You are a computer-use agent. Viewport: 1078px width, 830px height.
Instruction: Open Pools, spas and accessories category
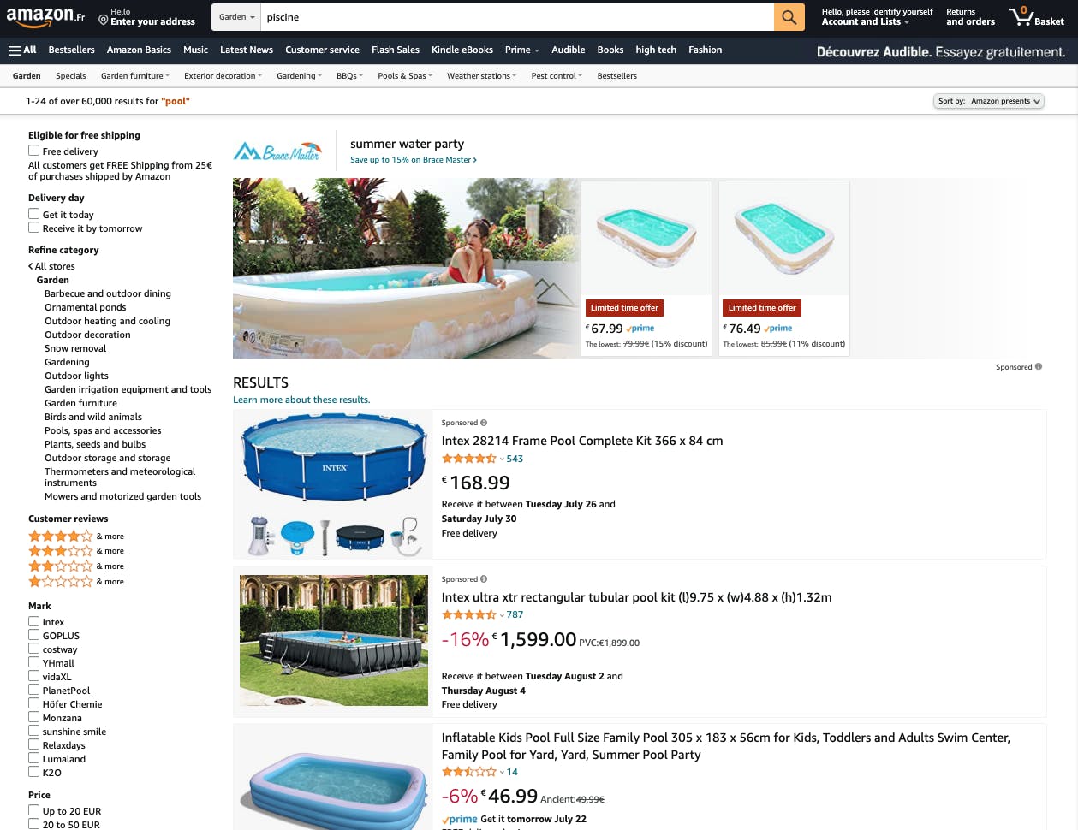click(103, 430)
